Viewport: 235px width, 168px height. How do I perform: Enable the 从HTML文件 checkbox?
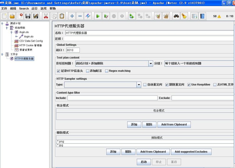coord(215,85)
